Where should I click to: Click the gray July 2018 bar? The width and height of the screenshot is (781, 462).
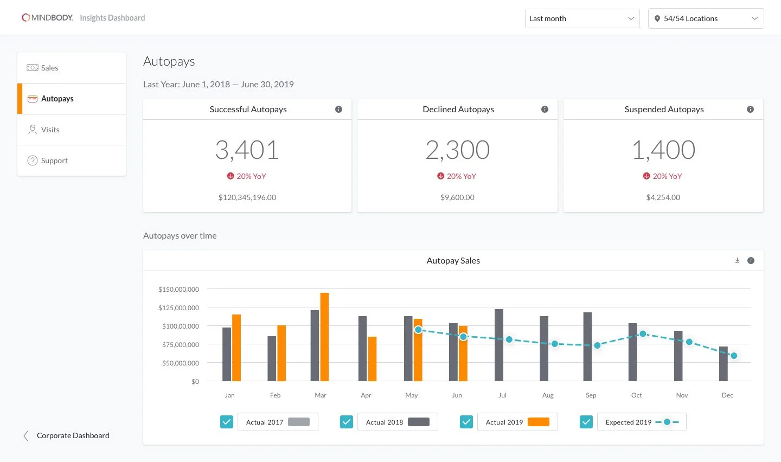(499, 345)
